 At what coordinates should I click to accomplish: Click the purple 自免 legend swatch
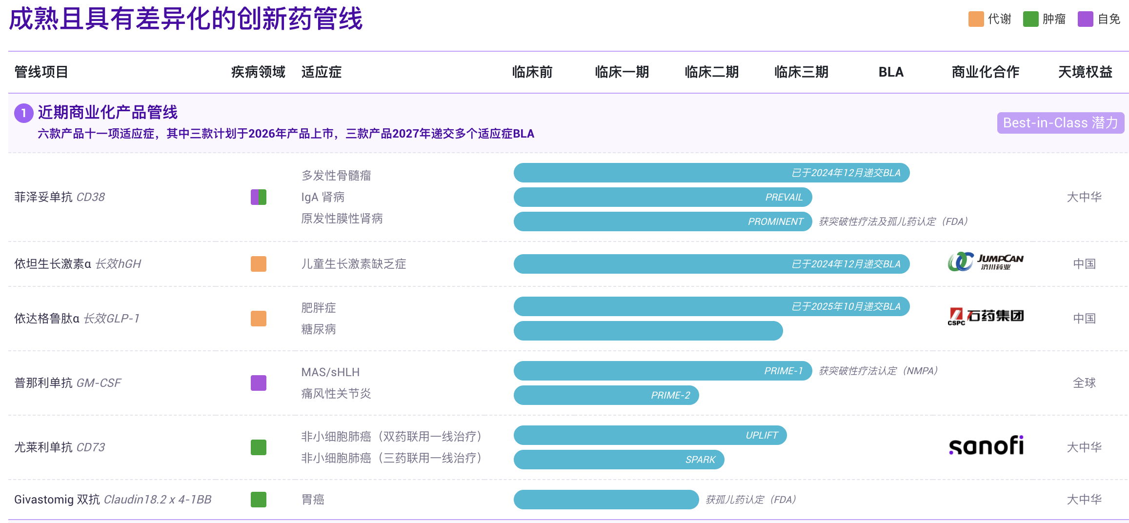(1085, 19)
